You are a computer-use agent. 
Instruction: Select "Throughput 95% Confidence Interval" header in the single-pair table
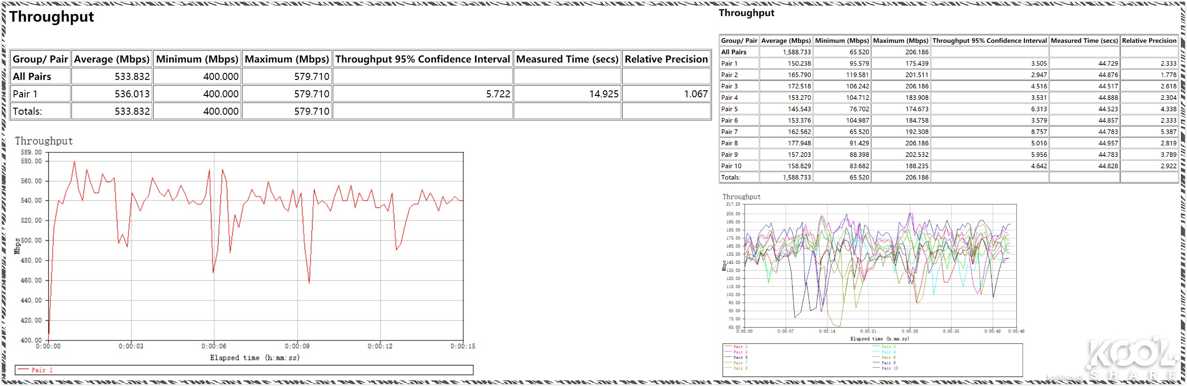tap(422, 59)
